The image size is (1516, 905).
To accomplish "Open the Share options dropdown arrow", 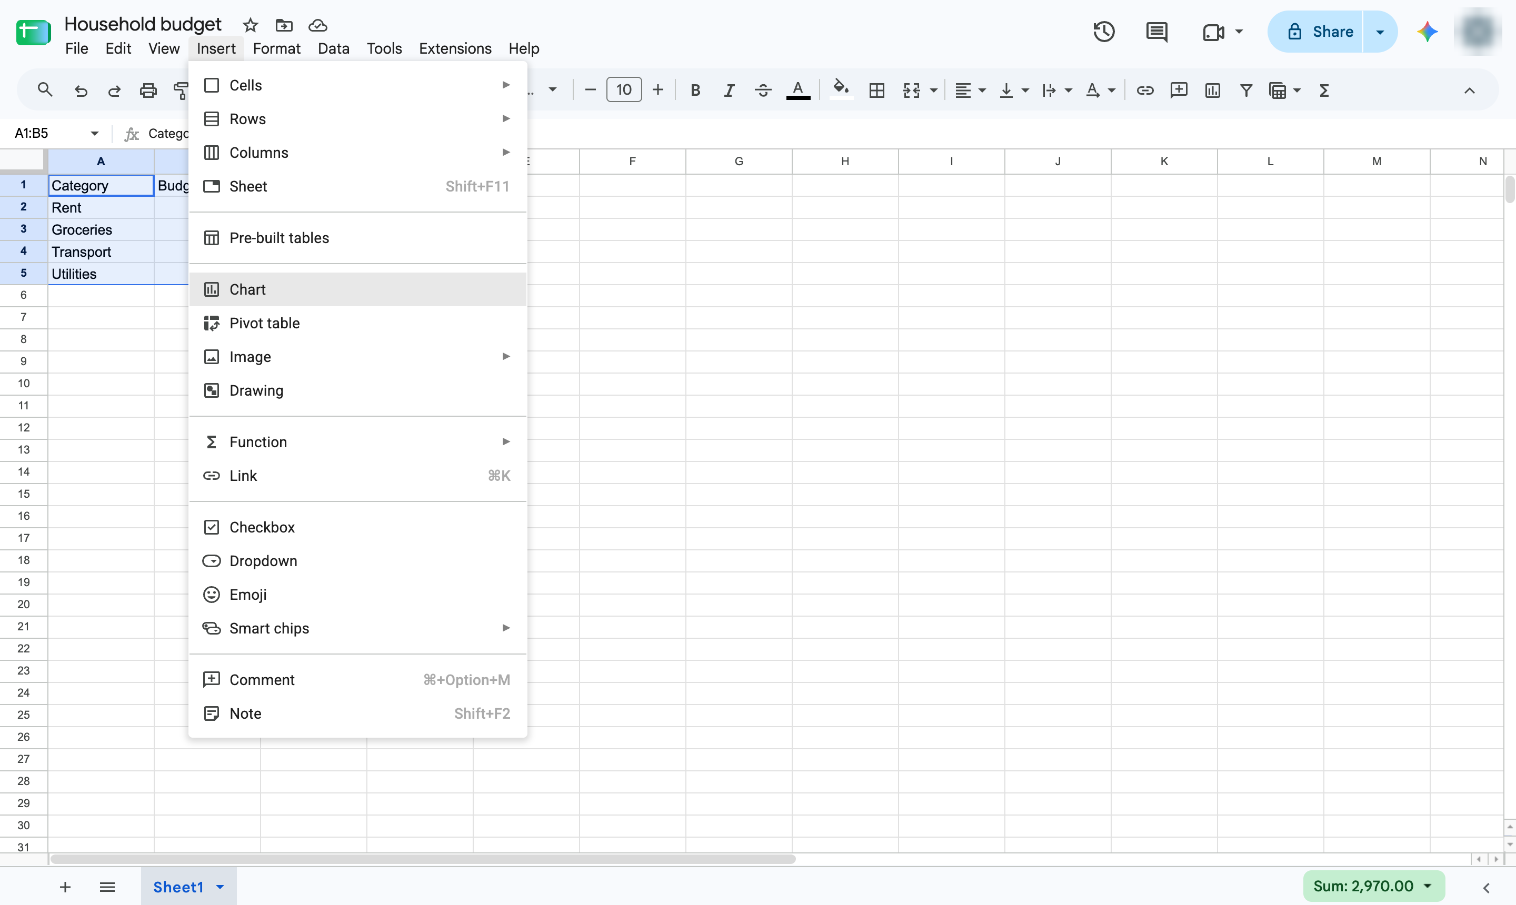I will [x=1380, y=32].
